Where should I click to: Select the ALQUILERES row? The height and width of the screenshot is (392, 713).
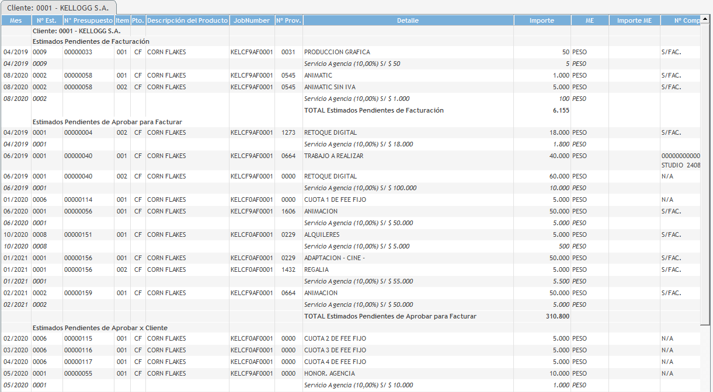(x=322, y=235)
